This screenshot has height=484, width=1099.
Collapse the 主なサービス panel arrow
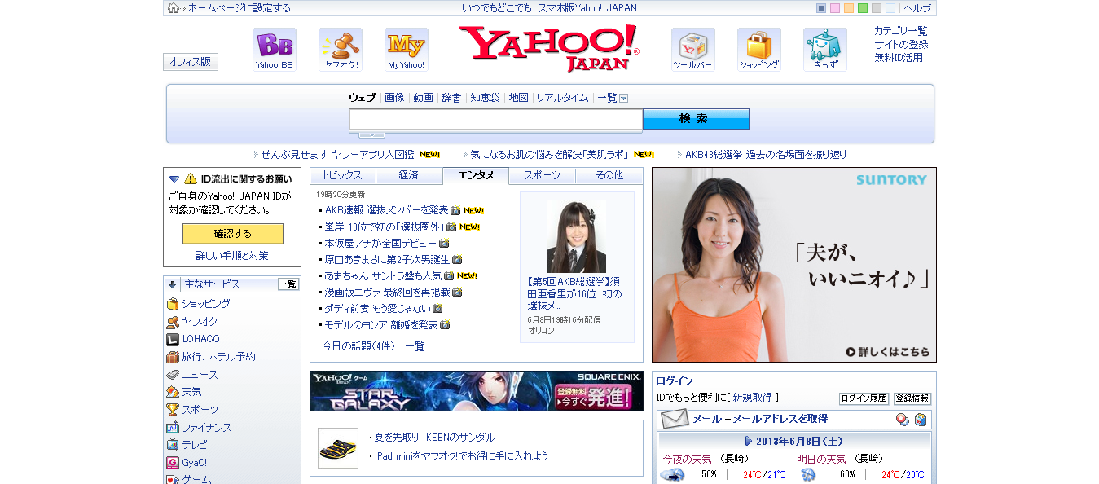coord(173,284)
